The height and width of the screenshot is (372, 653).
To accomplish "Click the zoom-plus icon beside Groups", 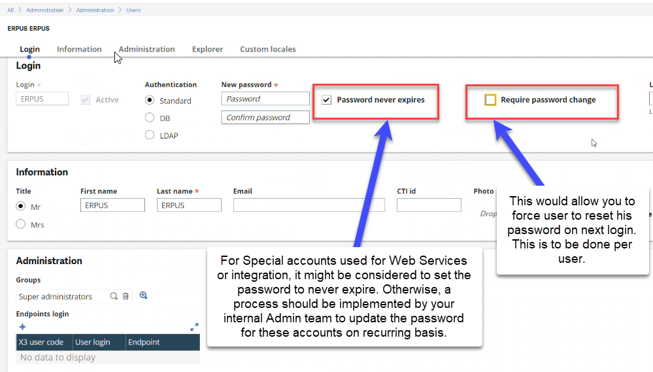I will tap(144, 296).
